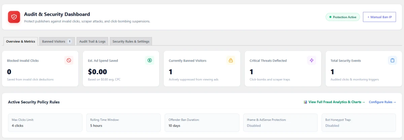Click the Bot Honeypot Trap Disabled card
Viewport: 404px width, 140px height.
pyautogui.click(x=359, y=123)
